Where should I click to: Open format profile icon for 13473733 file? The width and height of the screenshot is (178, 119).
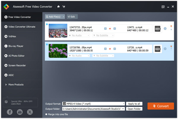(x=158, y=29)
